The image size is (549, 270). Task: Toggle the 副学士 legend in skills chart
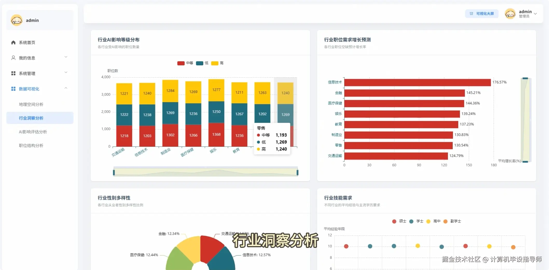(x=452, y=221)
